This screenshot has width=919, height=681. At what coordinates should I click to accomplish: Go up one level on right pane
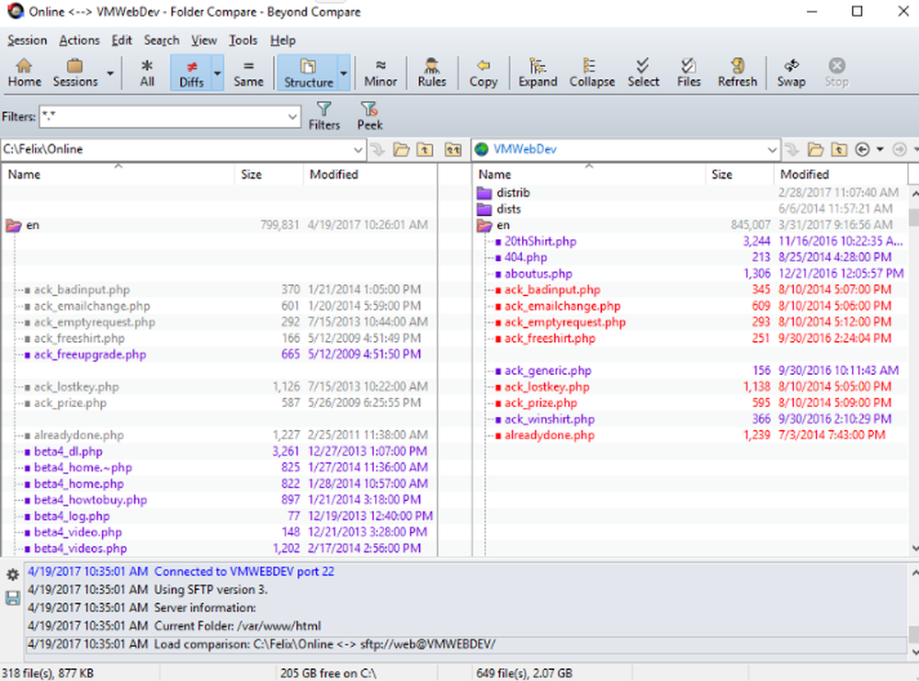coord(839,150)
